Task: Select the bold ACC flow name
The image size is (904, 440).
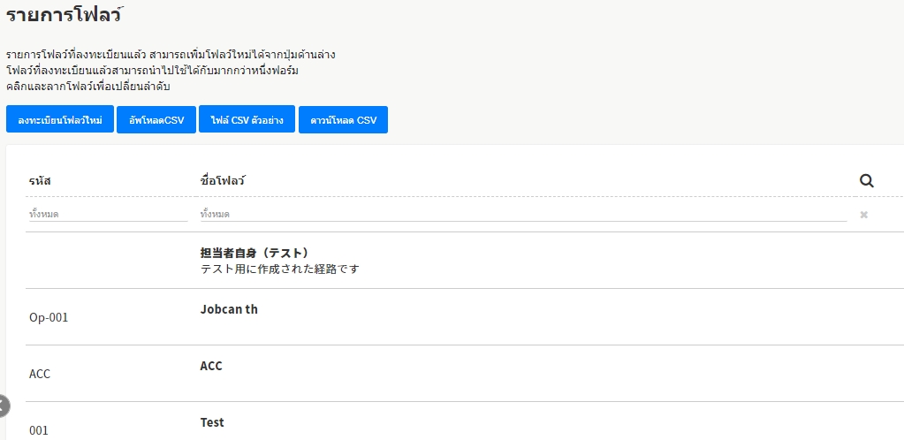Action: [211, 366]
